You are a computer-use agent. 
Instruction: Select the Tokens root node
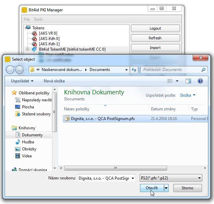[x=38, y=28]
